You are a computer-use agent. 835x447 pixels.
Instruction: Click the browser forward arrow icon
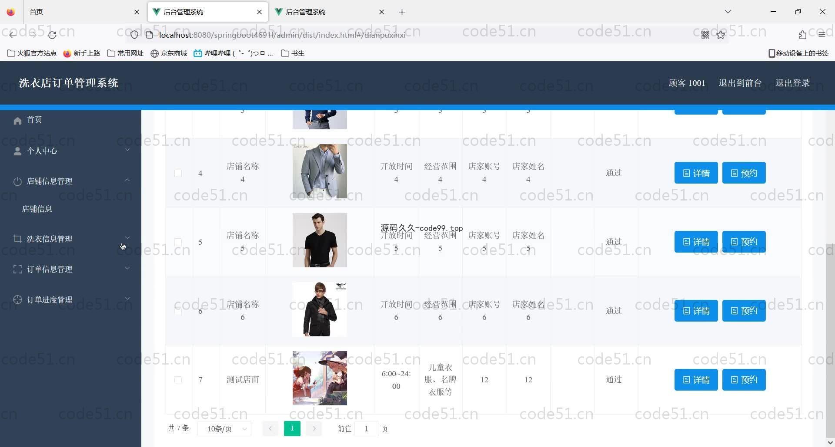(33, 35)
